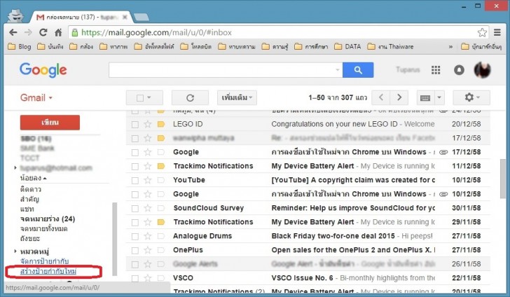
Task: Click the blue Google search button
Action: click(358, 70)
